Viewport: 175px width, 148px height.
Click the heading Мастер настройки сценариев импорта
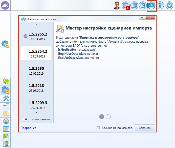coord(108,28)
